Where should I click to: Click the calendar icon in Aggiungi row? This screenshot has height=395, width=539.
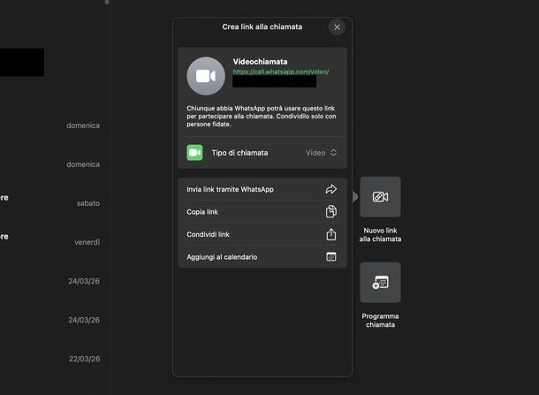point(331,256)
